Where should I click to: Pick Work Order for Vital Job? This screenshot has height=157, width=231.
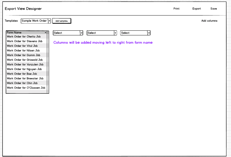(22, 46)
